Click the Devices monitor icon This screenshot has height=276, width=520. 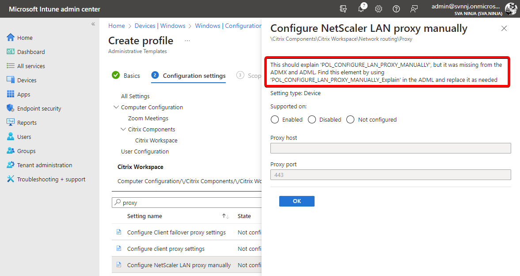click(x=11, y=80)
